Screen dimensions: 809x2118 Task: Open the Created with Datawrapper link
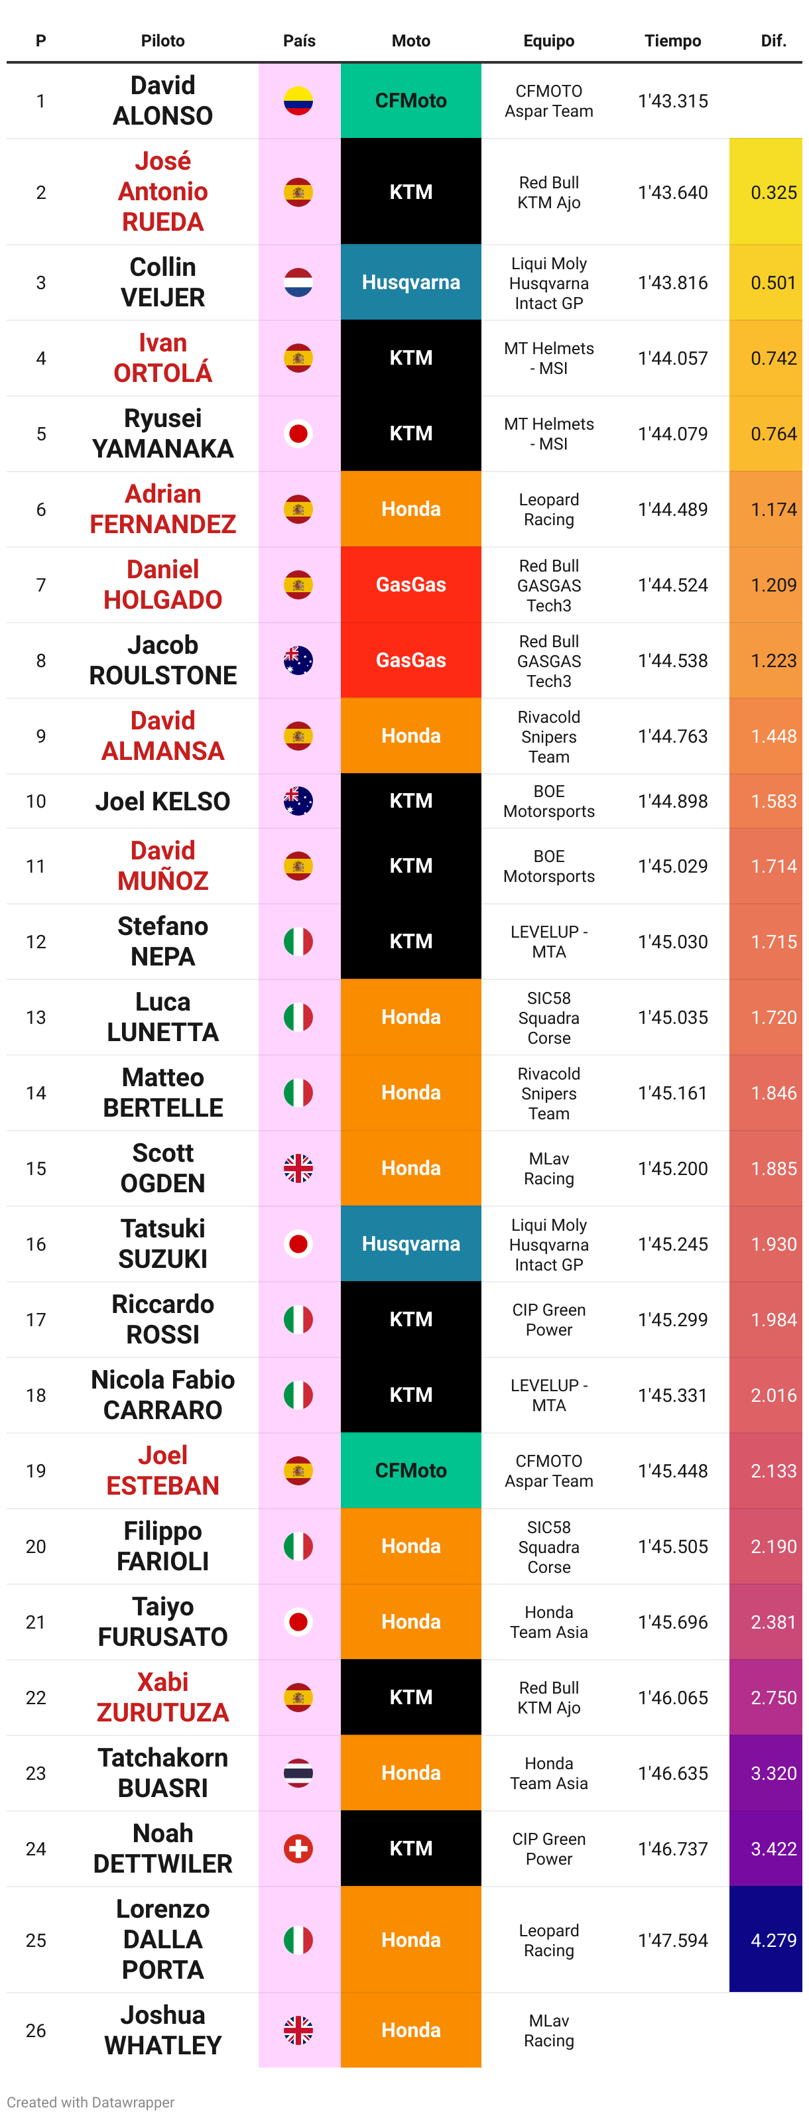90,2101
